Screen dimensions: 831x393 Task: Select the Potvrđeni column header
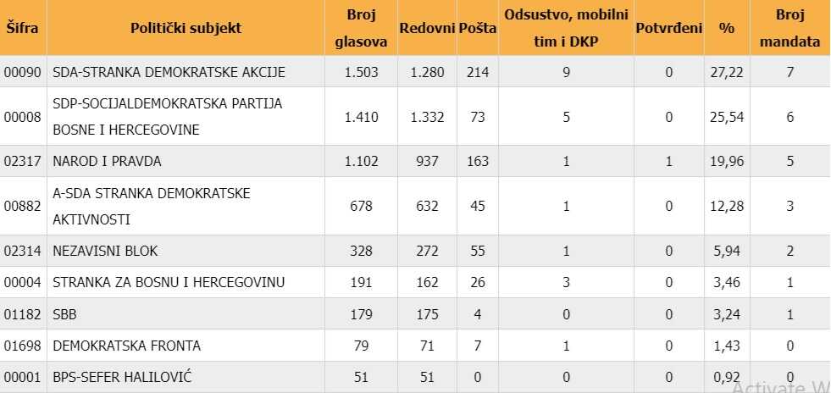tap(668, 28)
